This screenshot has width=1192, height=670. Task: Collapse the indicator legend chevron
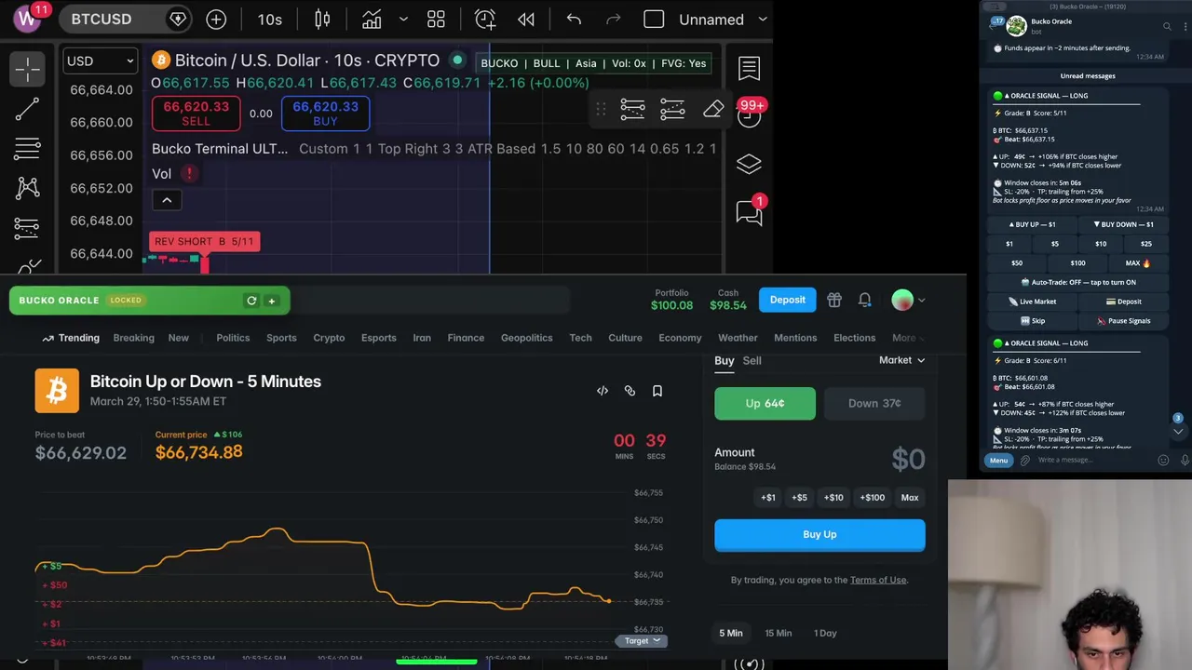(x=167, y=200)
